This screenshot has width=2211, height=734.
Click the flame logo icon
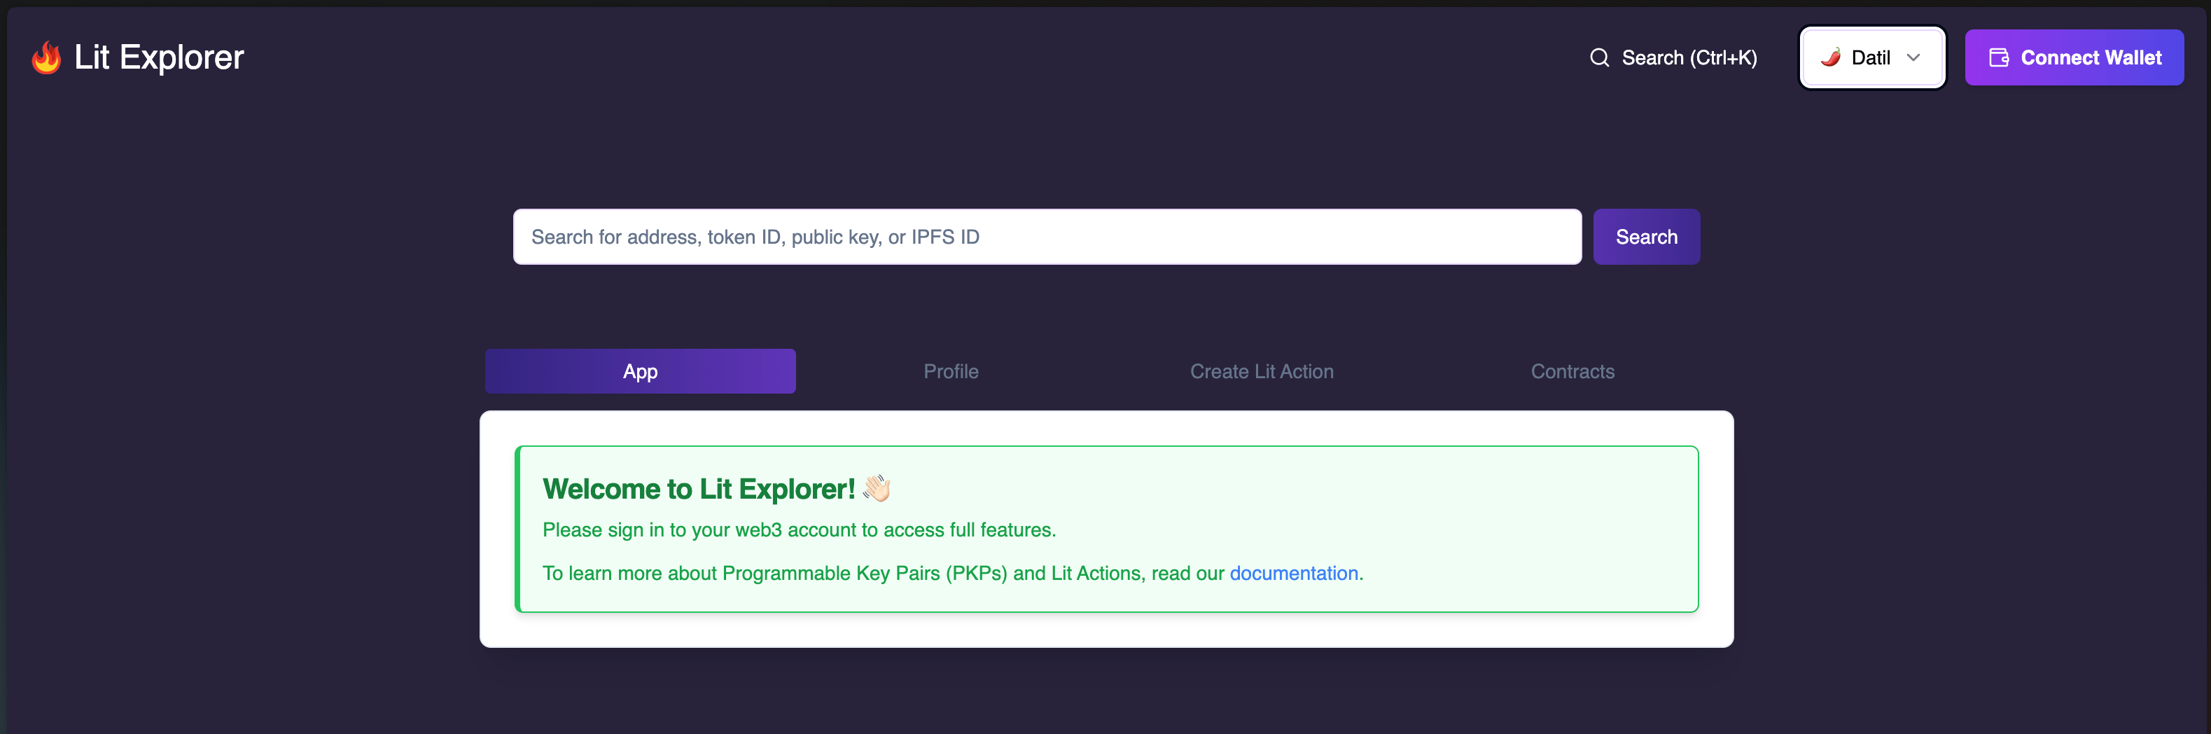(x=46, y=57)
